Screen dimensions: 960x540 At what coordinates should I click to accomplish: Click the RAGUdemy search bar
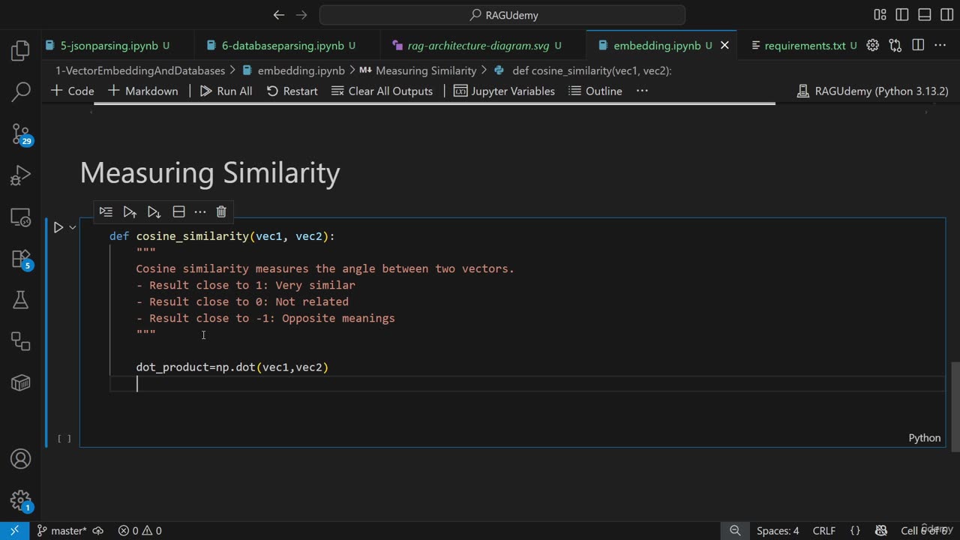point(502,15)
